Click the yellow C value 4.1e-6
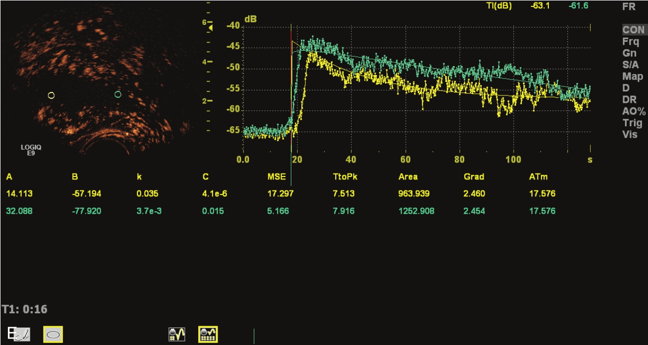Screen dimensions: 648x345 click(215, 194)
